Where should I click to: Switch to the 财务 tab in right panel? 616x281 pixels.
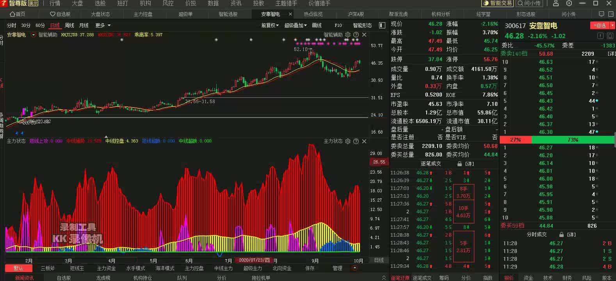pyautogui.click(x=567, y=278)
